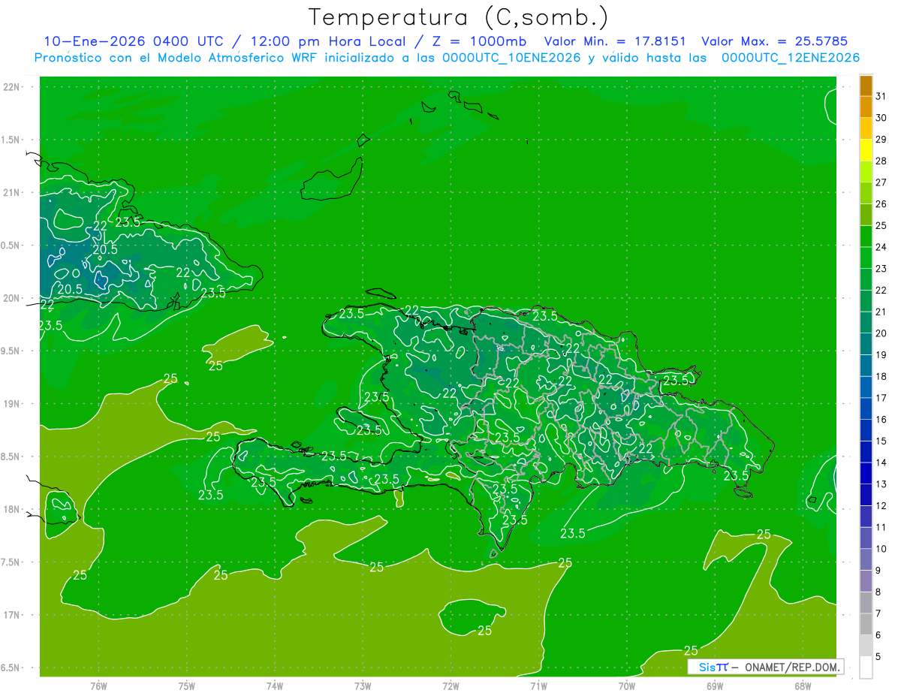Viewport: 901px width, 696px height.
Task: Click the '70W' longitude axis label
Action: point(627,686)
